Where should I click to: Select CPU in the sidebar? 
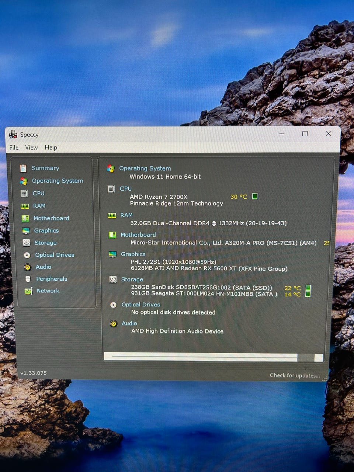pos(38,193)
